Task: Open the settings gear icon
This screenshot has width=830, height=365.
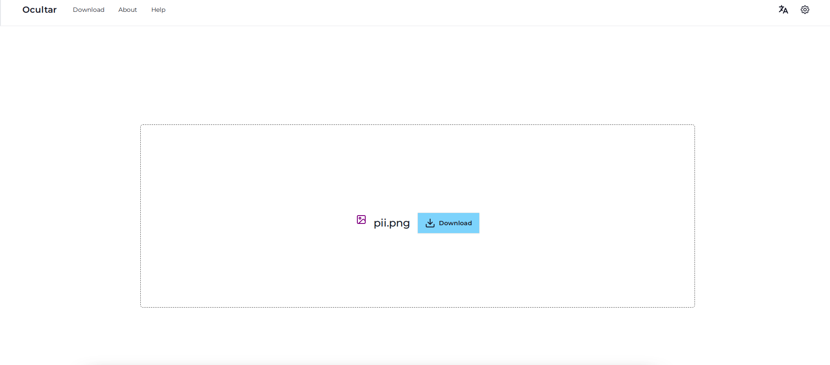Action: click(805, 10)
